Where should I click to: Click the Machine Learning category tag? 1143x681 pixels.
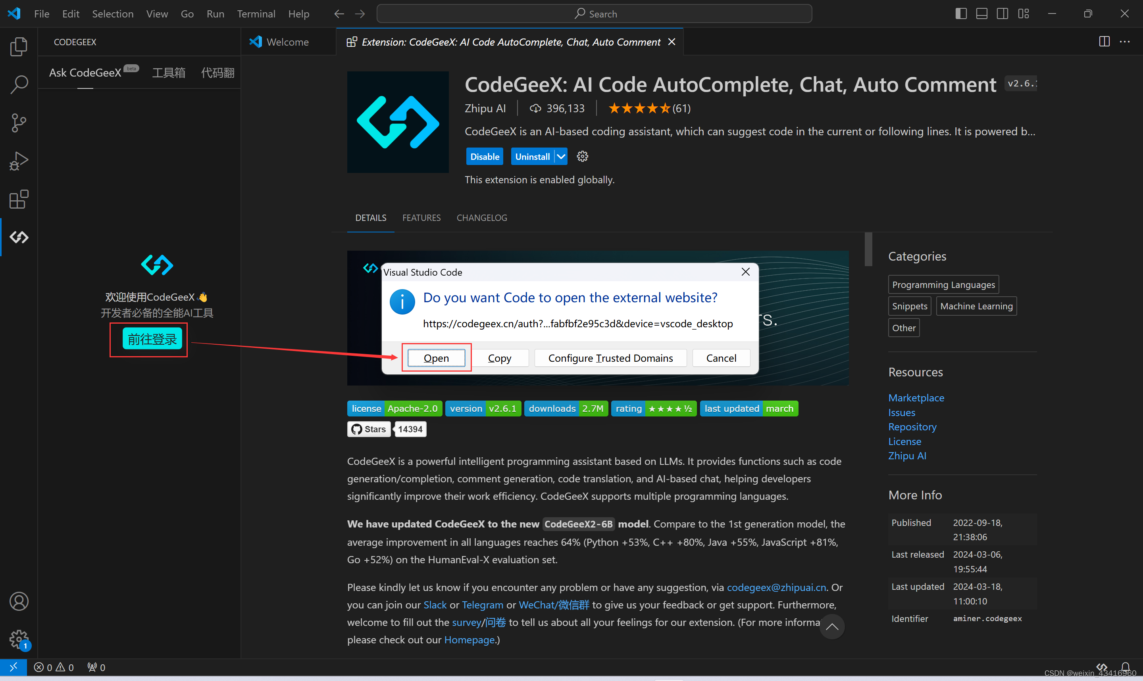coord(976,306)
